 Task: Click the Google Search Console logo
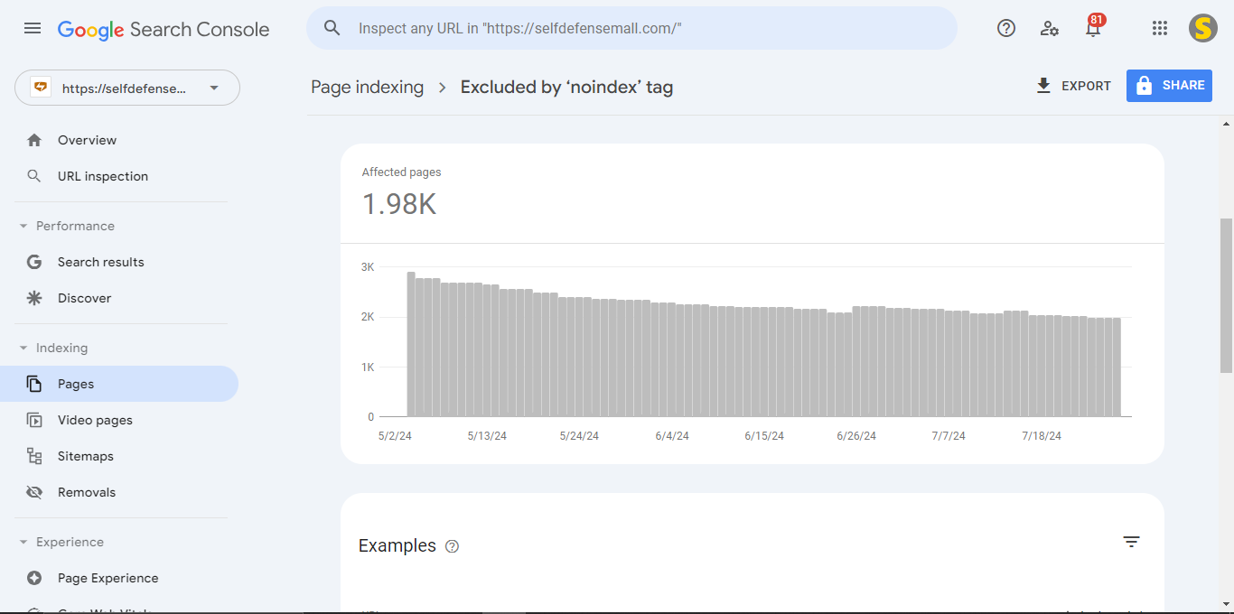point(164,29)
